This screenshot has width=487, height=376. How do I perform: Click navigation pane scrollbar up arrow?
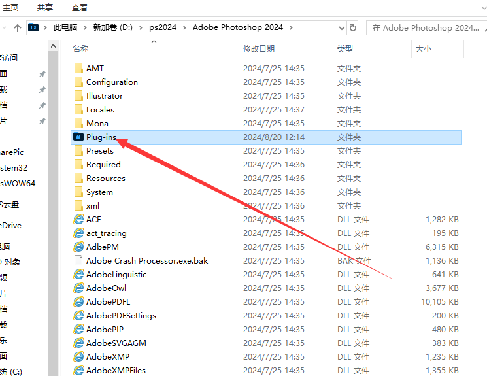point(54,46)
